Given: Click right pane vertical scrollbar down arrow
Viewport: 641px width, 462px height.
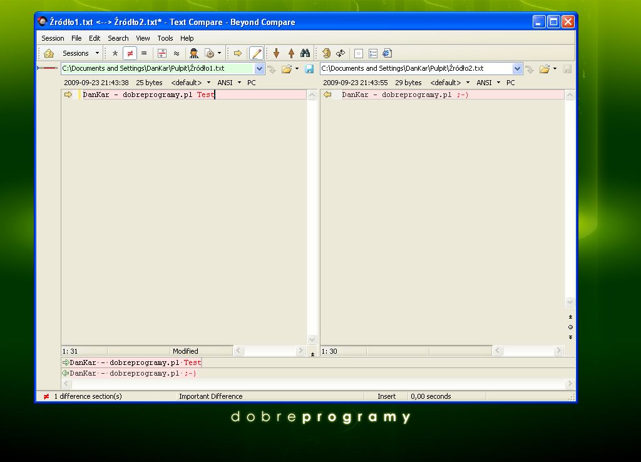Looking at the screenshot, I should click(570, 302).
